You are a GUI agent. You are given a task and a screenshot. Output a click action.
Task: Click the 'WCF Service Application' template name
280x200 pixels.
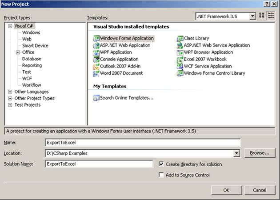click(208, 66)
